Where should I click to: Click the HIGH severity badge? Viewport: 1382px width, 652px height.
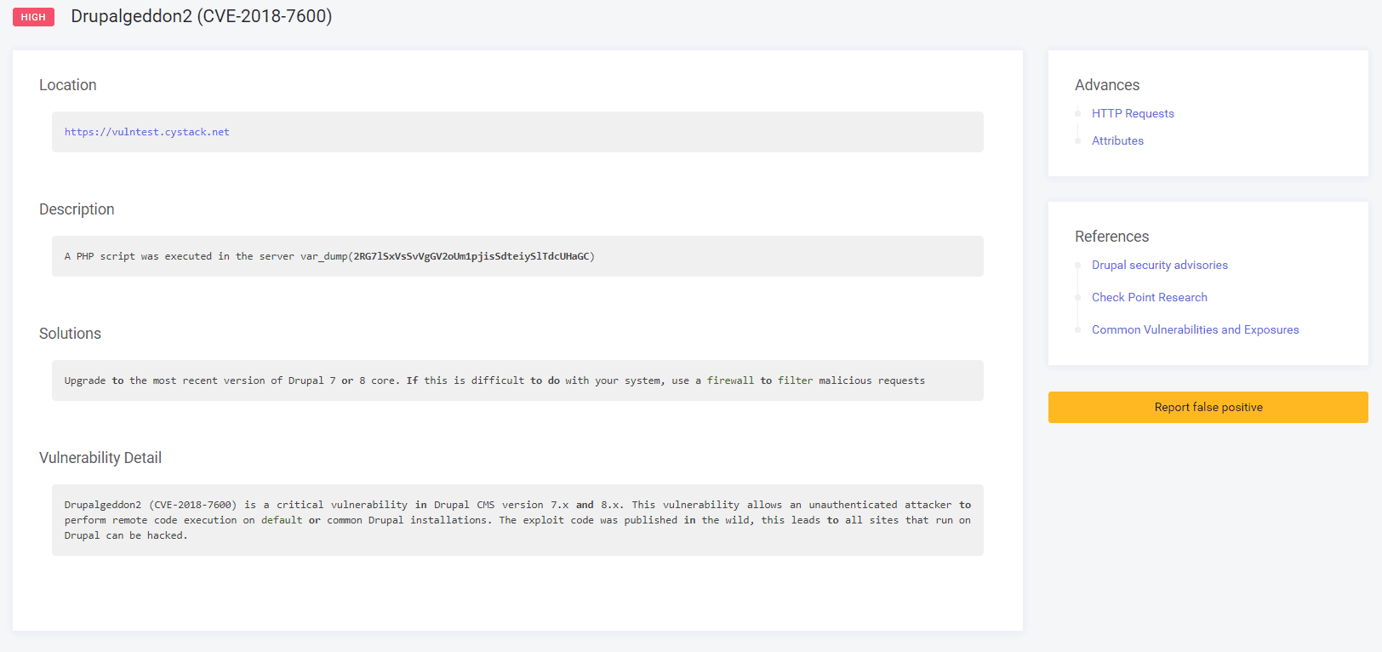[33, 17]
